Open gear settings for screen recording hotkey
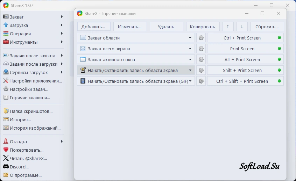296x181 pixels. click(201, 70)
